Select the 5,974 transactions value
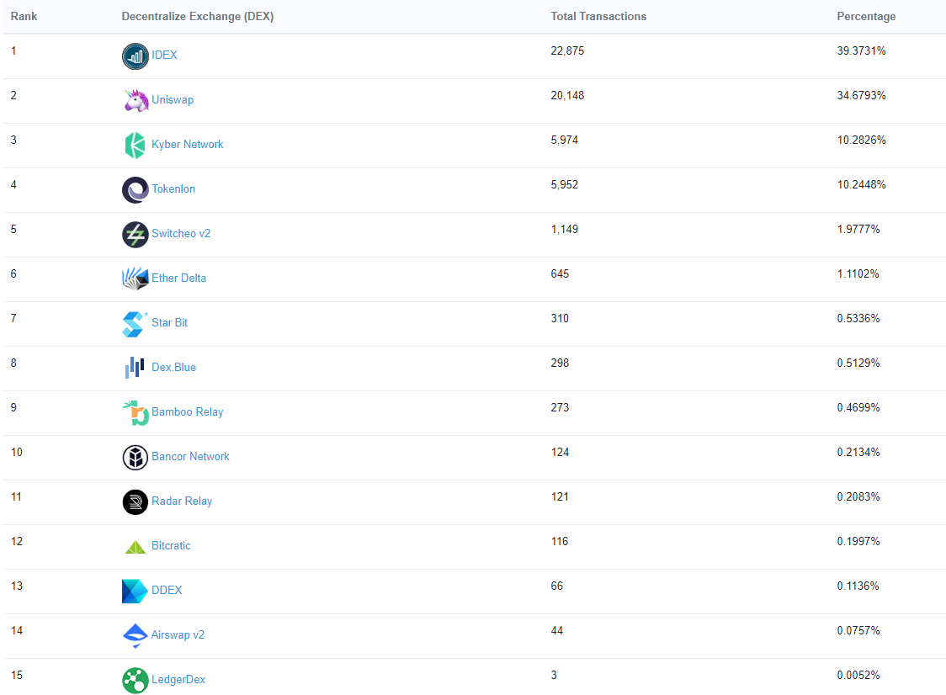Viewport: 946px width, 695px height. (x=564, y=140)
